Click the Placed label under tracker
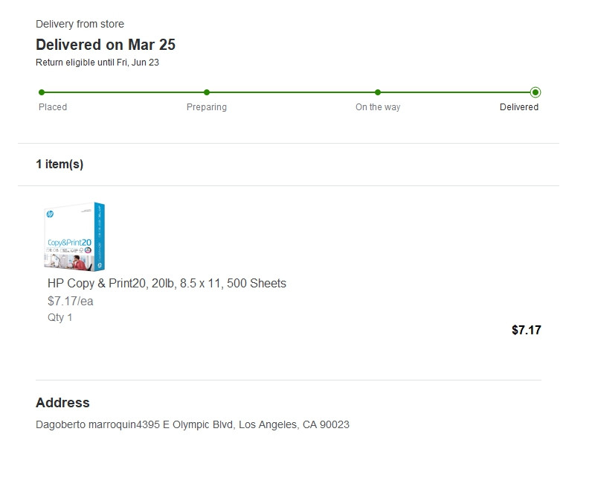This screenshot has width=595, height=481. (x=53, y=107)
